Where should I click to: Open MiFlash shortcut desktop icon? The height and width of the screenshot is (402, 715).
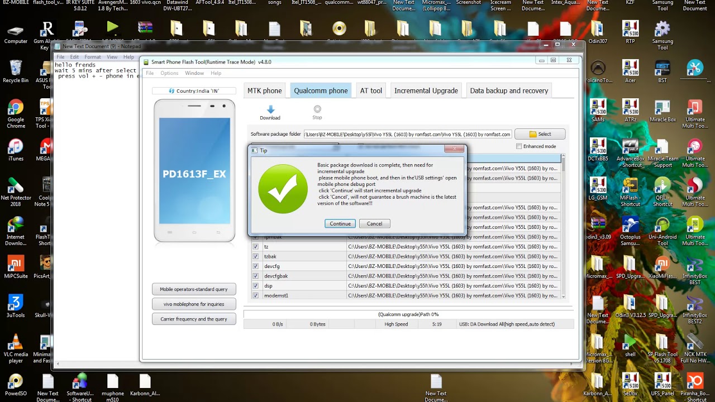(630, 192)
